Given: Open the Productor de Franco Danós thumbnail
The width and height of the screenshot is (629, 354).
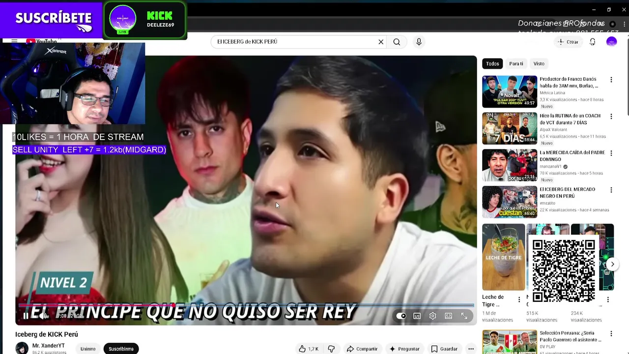Looking at the screenshot, I should [x=510, y=91].
